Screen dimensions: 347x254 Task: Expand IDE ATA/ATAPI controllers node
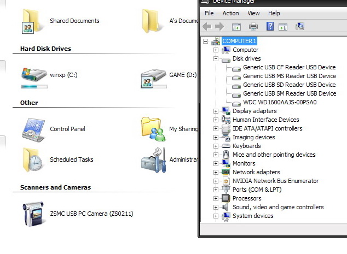pyautogui.click(x=216, y=128)
